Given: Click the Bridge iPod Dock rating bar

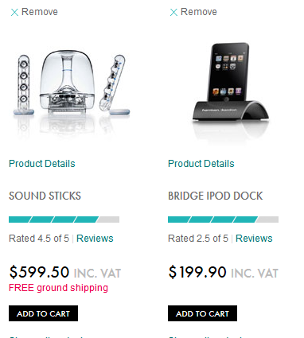Looking at the screenshot, I should click(x=223, y=220).
